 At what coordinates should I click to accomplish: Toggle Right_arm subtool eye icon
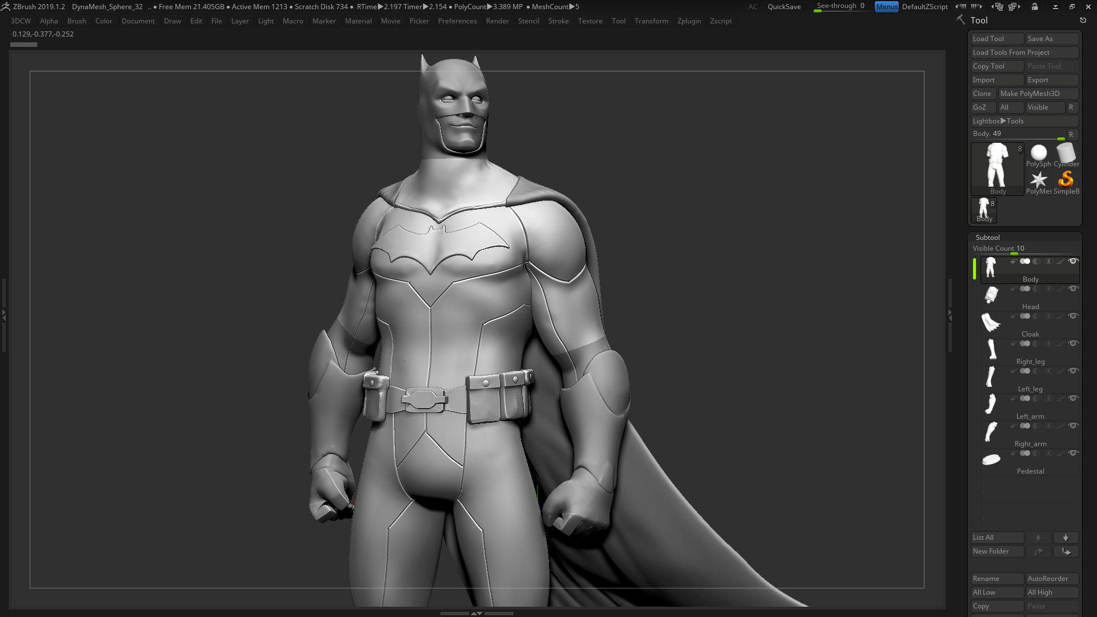[x=1073, y=426]
